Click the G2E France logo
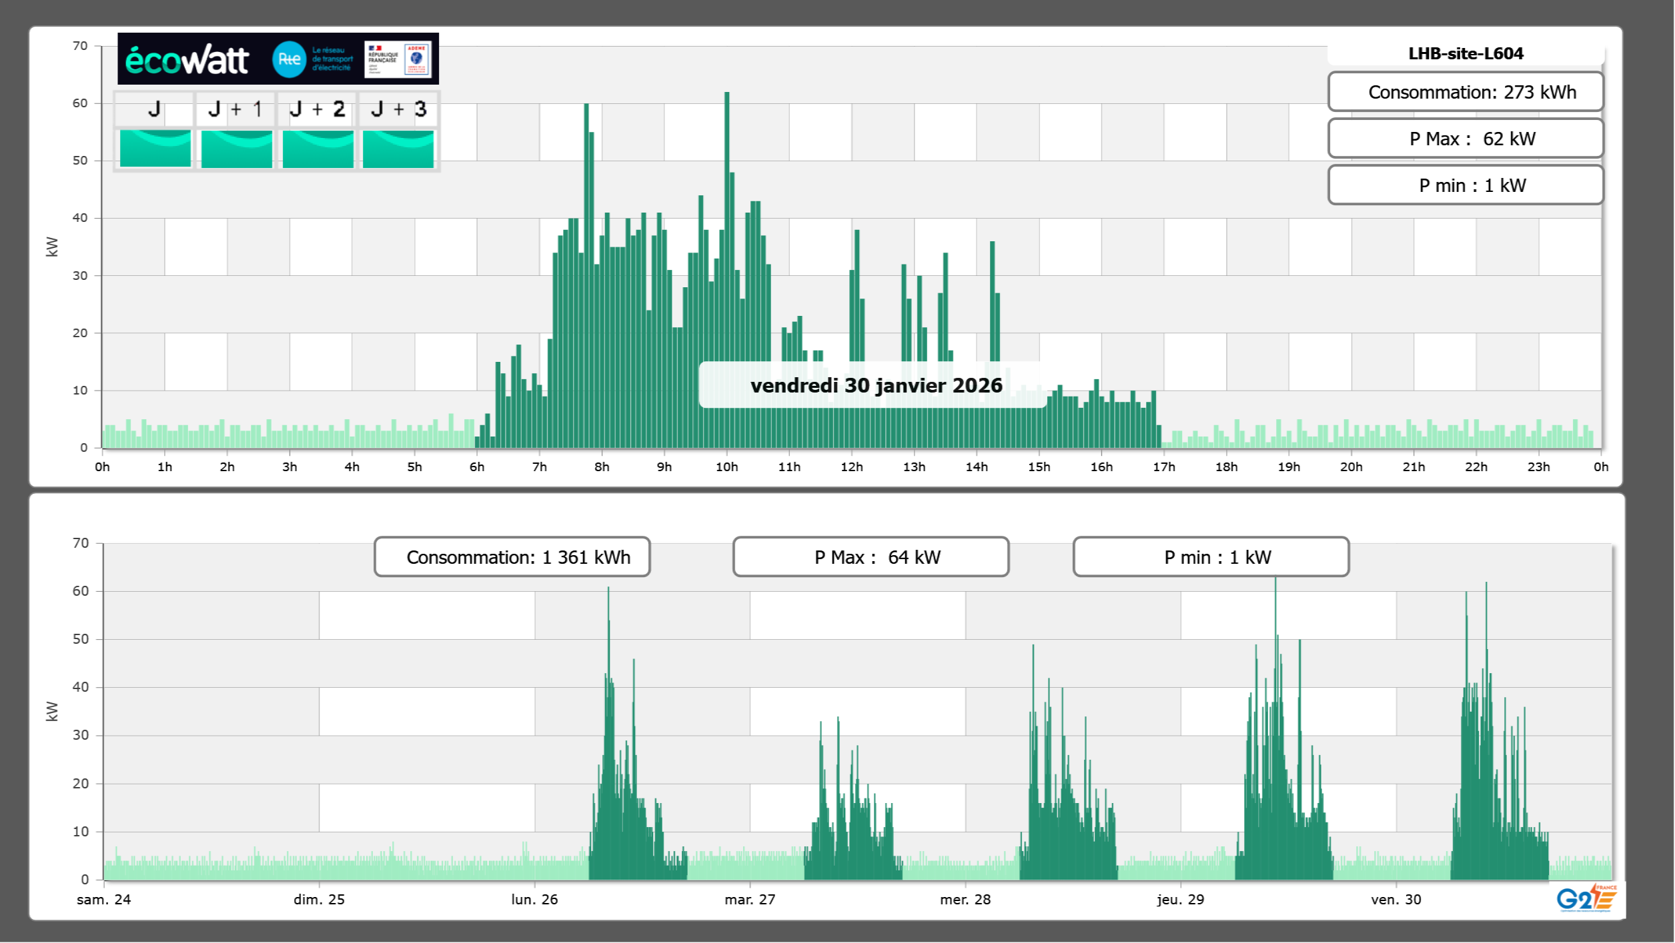The image size is (1675, 943). (1586, 899)
